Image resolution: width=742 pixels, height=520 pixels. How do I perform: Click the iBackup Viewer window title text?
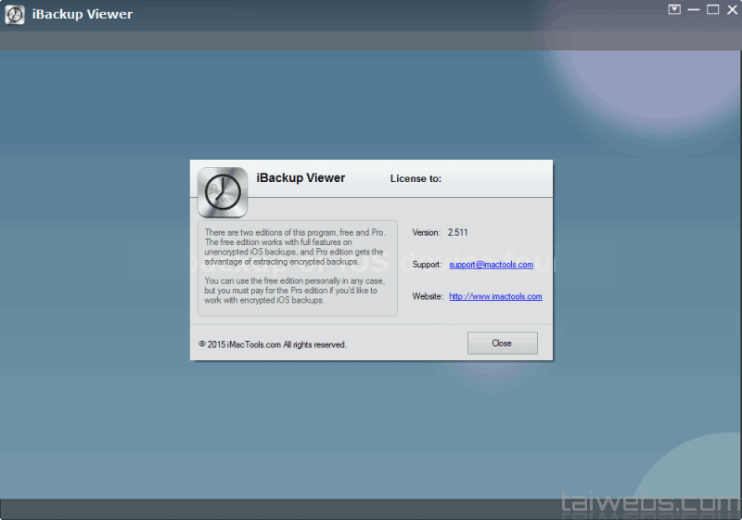point(83,15)
